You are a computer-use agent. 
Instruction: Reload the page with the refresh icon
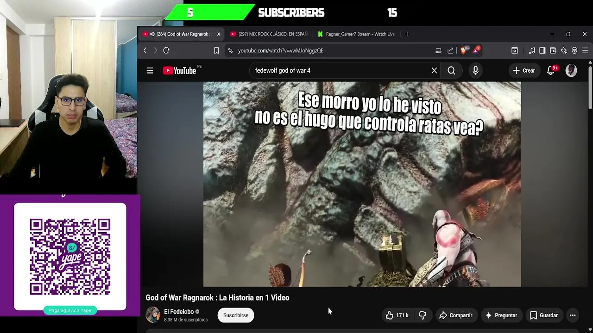(166, 50)
